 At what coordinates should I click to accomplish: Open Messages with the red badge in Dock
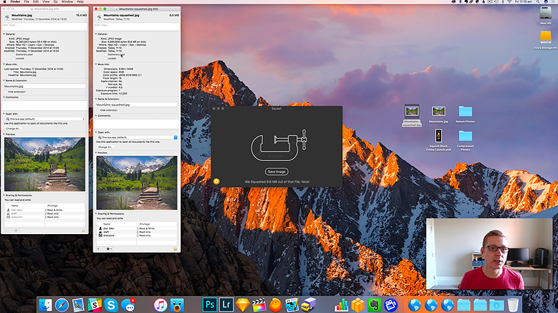pos(128,305)
